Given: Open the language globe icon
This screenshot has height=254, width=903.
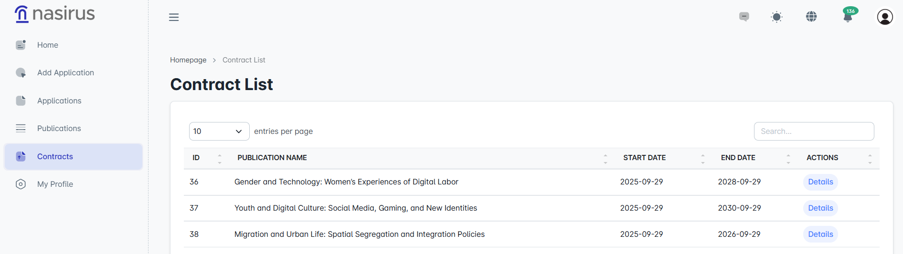Looking at the screenshot, I should coord(811,17).
